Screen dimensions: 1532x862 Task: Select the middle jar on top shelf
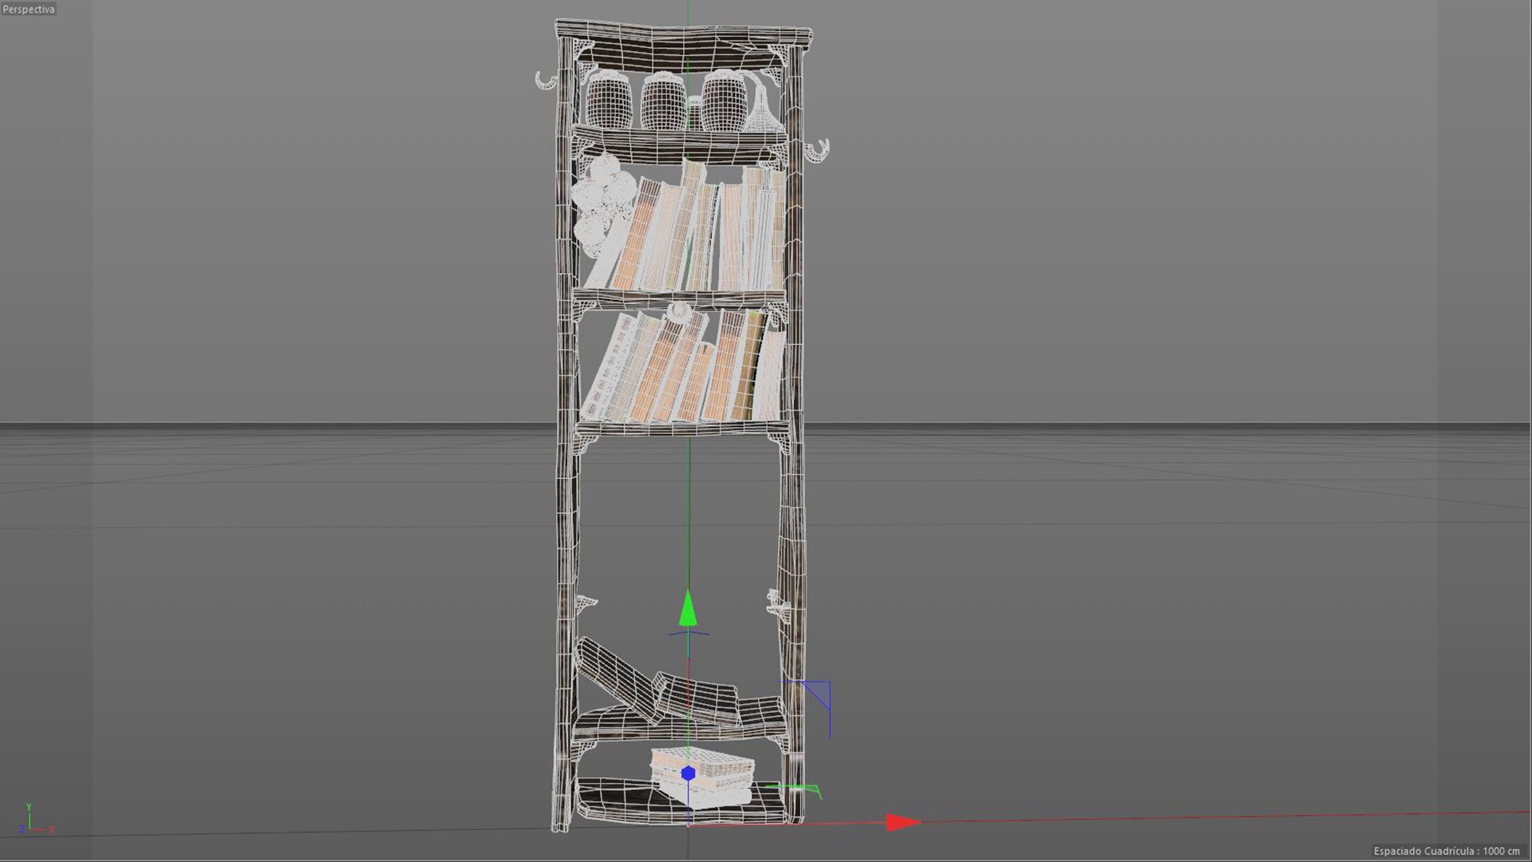[663, 101]
